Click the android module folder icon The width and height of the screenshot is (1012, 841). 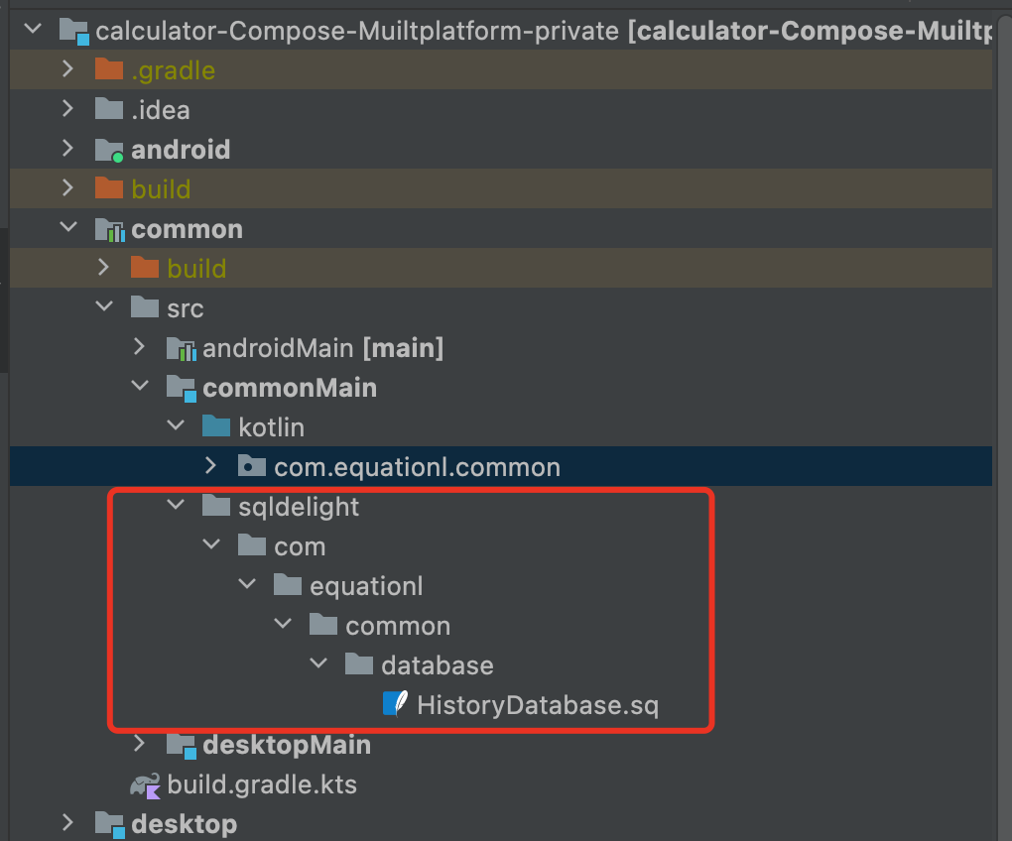[x=109, y=151]
